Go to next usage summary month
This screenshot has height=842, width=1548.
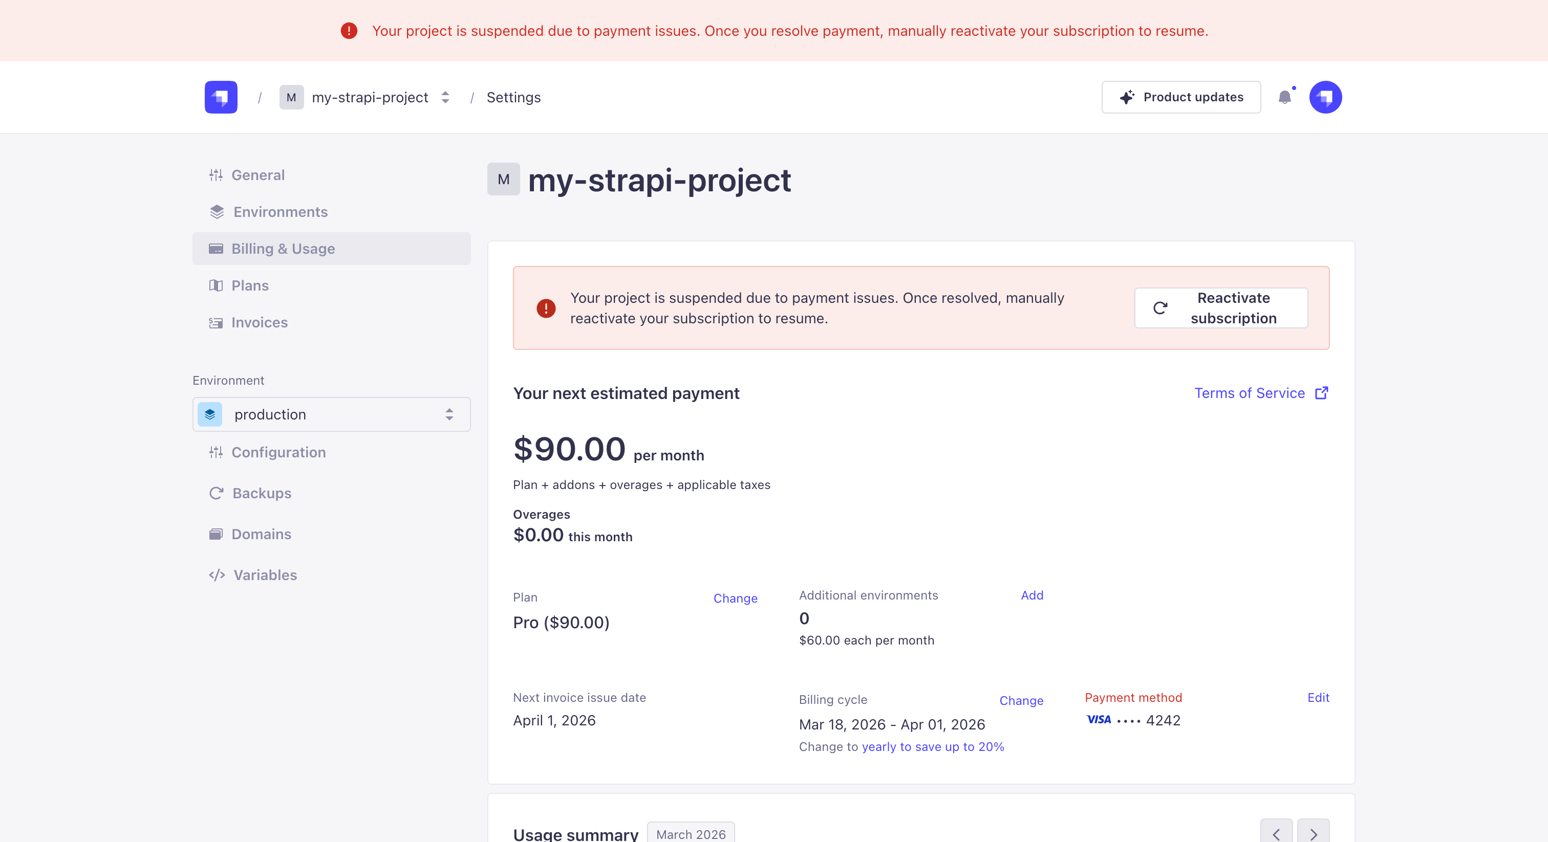(x=1313, y=834)
